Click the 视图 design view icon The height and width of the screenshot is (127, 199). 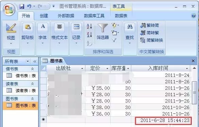tap(11, 28)
